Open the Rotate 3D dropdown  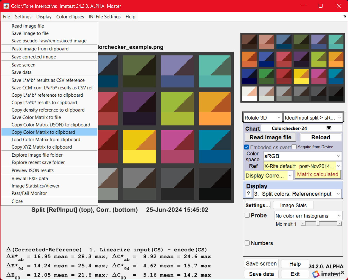pos(263,118)
